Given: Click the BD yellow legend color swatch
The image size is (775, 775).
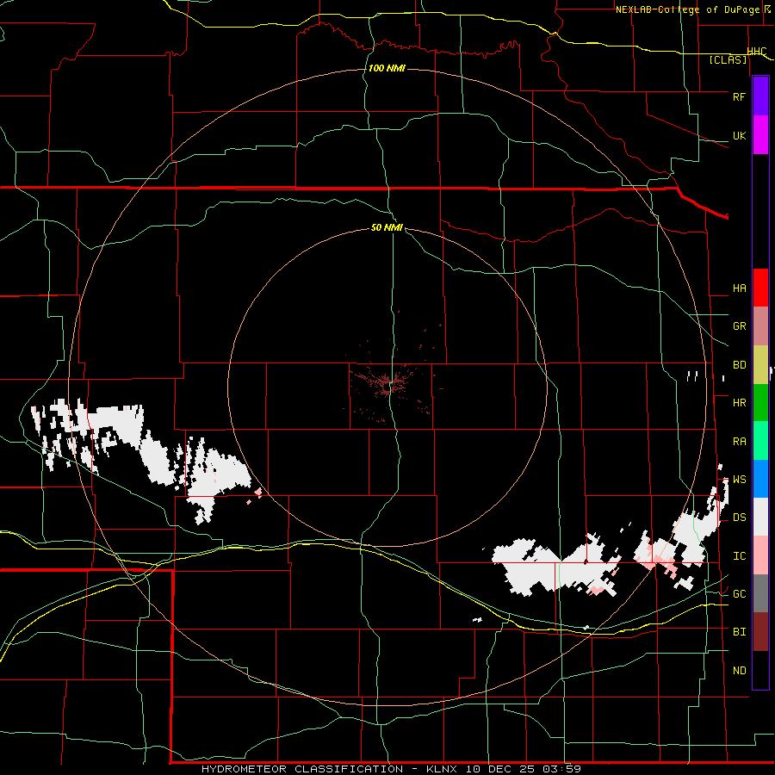Looking at the screenshot, I should [x=760, y=364].
